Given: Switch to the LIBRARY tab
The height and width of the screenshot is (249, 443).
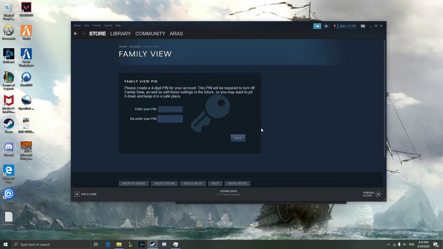Looking at the screenshot, I should tap(120, 33).
